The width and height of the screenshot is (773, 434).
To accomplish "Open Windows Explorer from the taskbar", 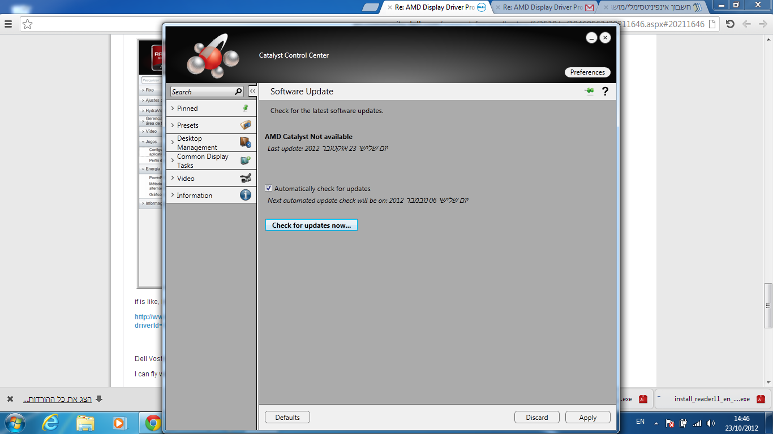I will pos(85,423).
